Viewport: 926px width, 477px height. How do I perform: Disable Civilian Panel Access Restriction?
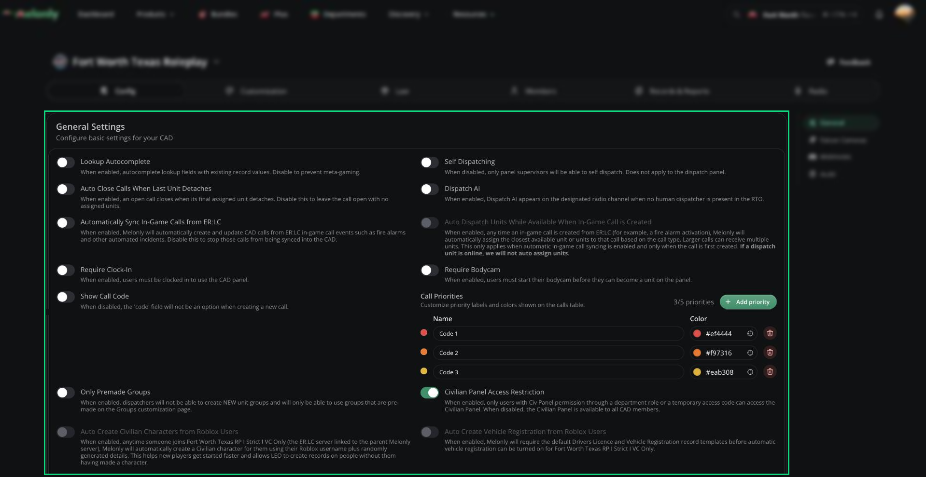click(x=430, y=393)
